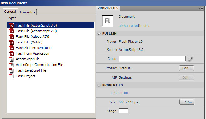The image size is (206, 119).
Task: Select Flash JavaScript File type
Action: click(51, 70)
